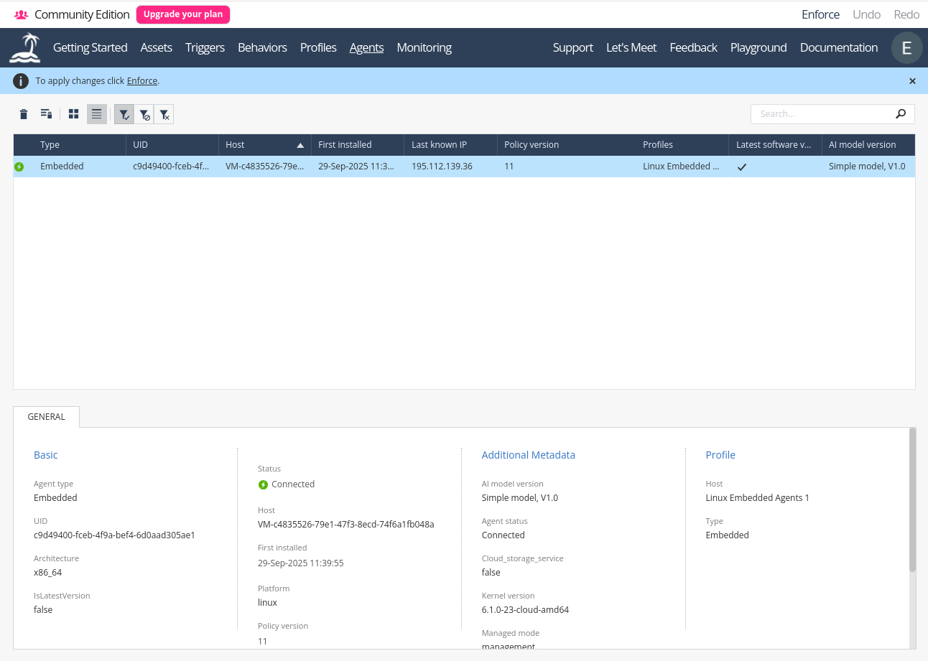The width and height of the screenshot is (928, 661).
Task: Sort the table by First installed column
Action: (345, 145)
